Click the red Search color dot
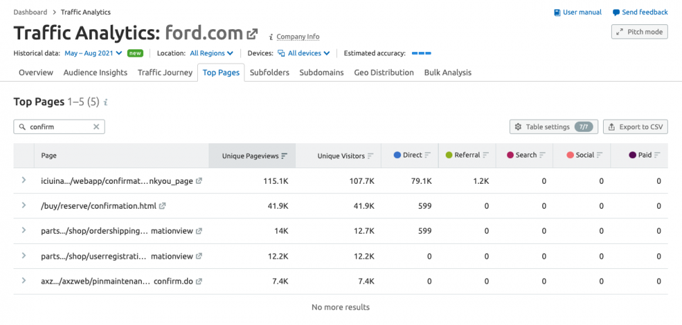 510,155
